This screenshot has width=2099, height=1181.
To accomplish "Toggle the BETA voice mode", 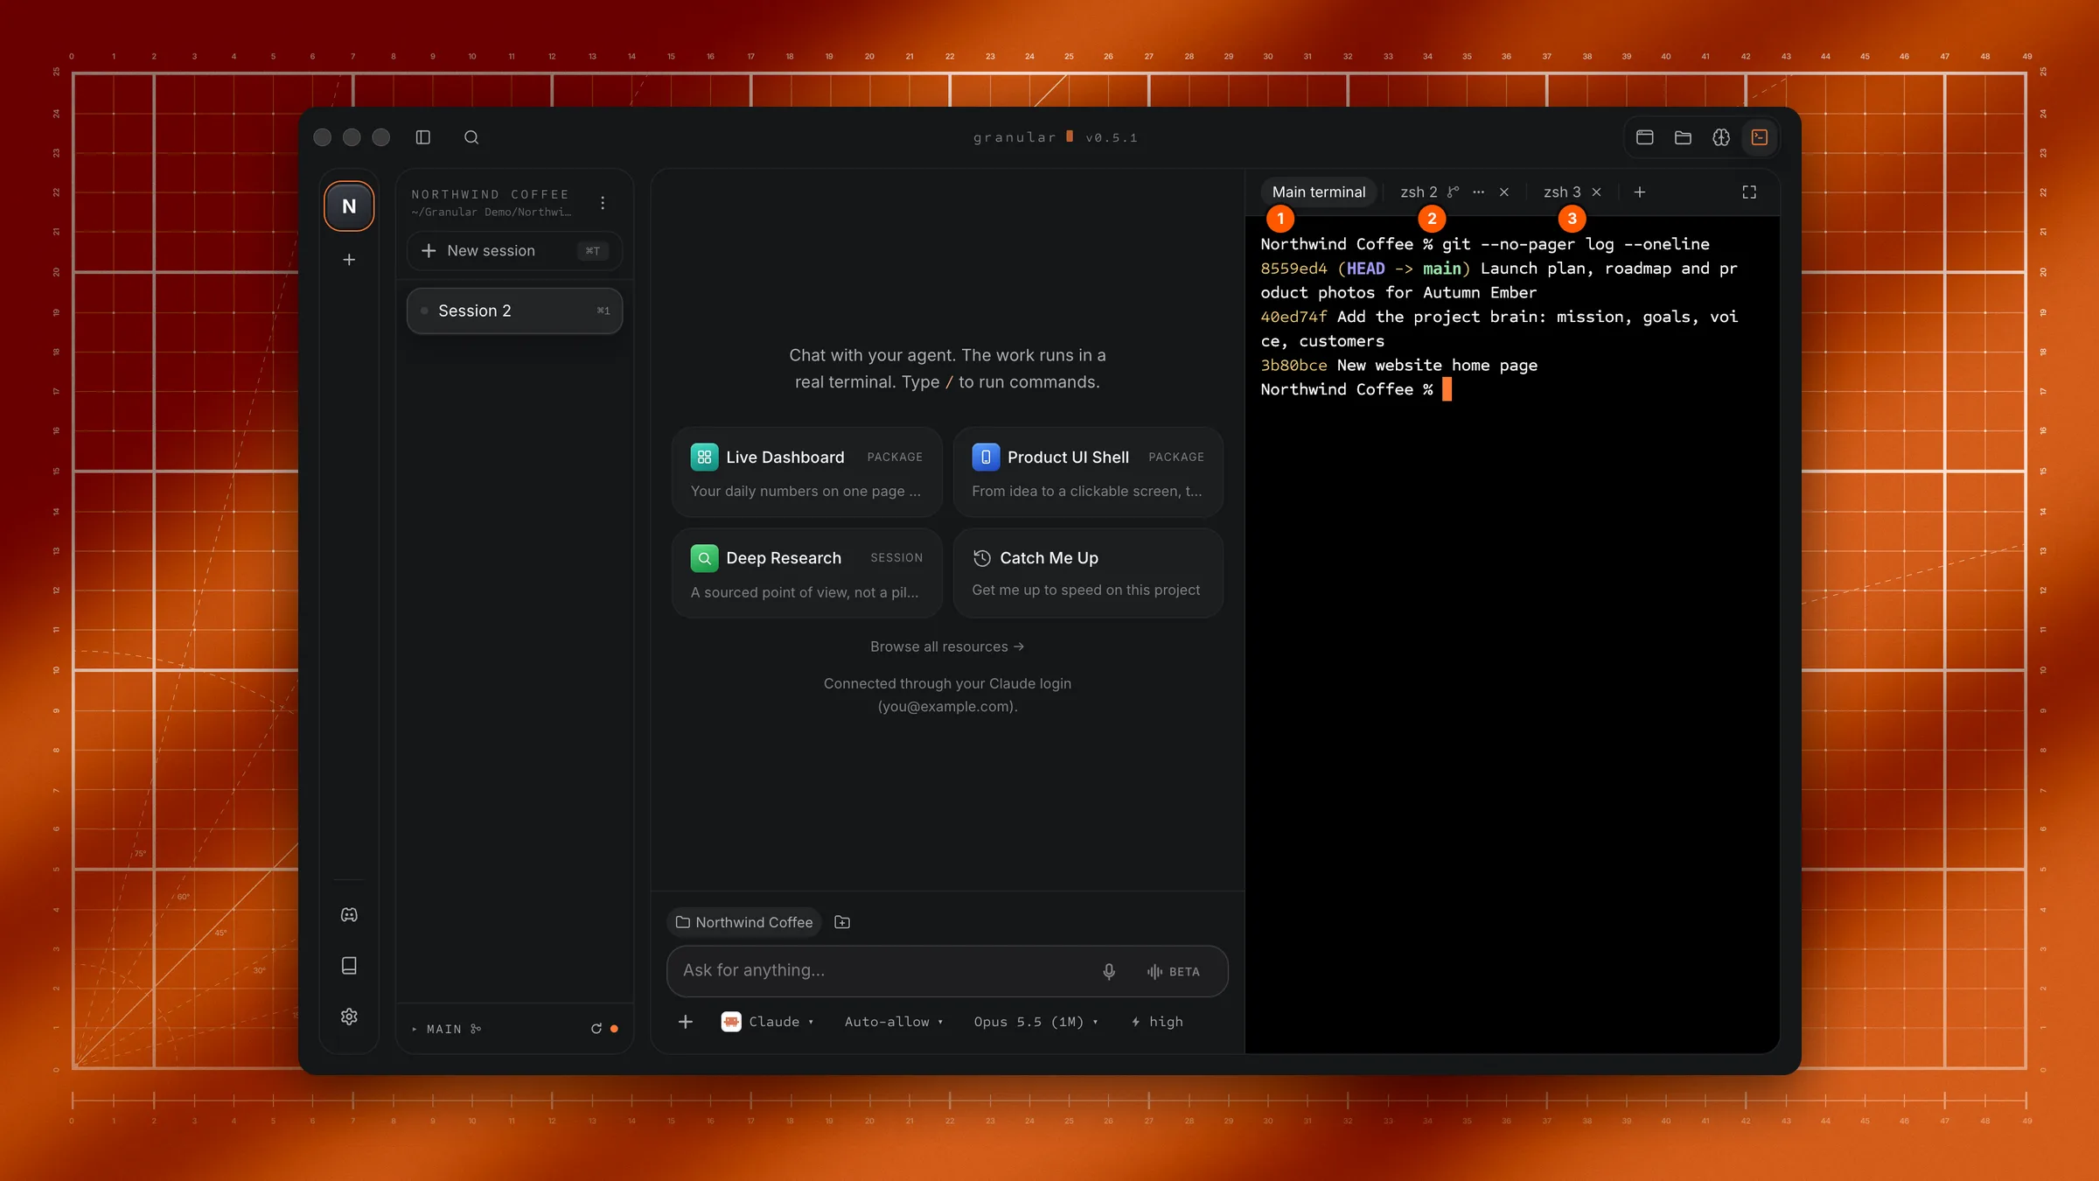I will tap(1174, 972).
